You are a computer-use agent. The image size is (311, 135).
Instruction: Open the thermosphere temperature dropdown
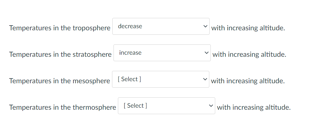166,106
